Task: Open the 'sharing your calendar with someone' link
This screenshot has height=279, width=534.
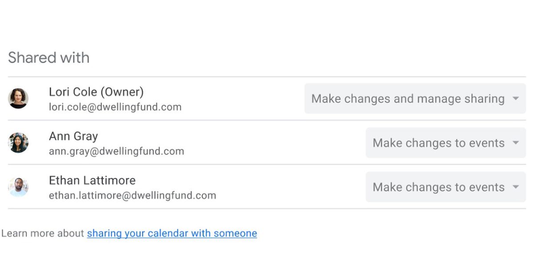Action: point(172,233)
